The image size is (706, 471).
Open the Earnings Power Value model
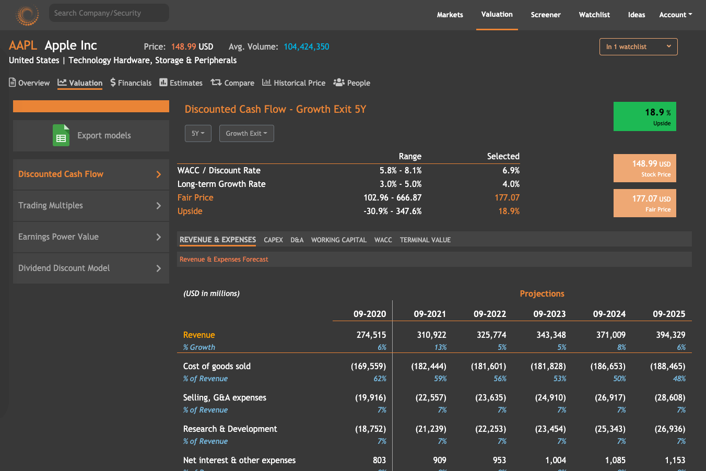pos(91,237)
